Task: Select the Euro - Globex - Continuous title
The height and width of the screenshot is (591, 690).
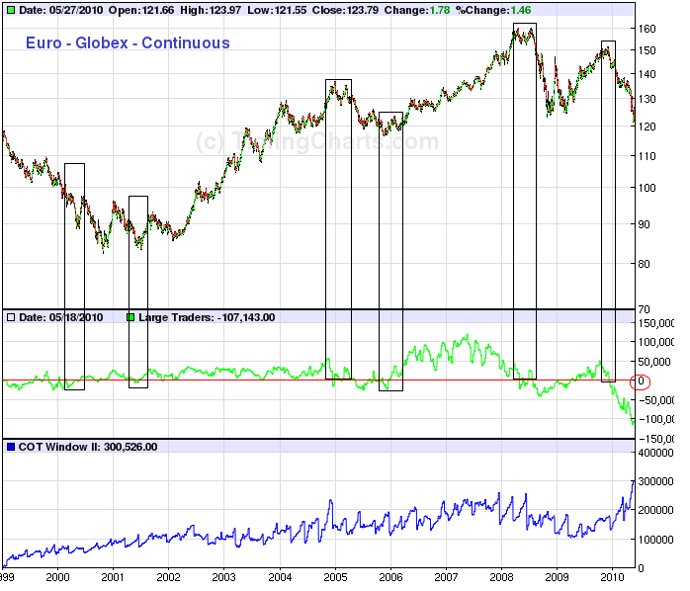Action: click(128, 42)
